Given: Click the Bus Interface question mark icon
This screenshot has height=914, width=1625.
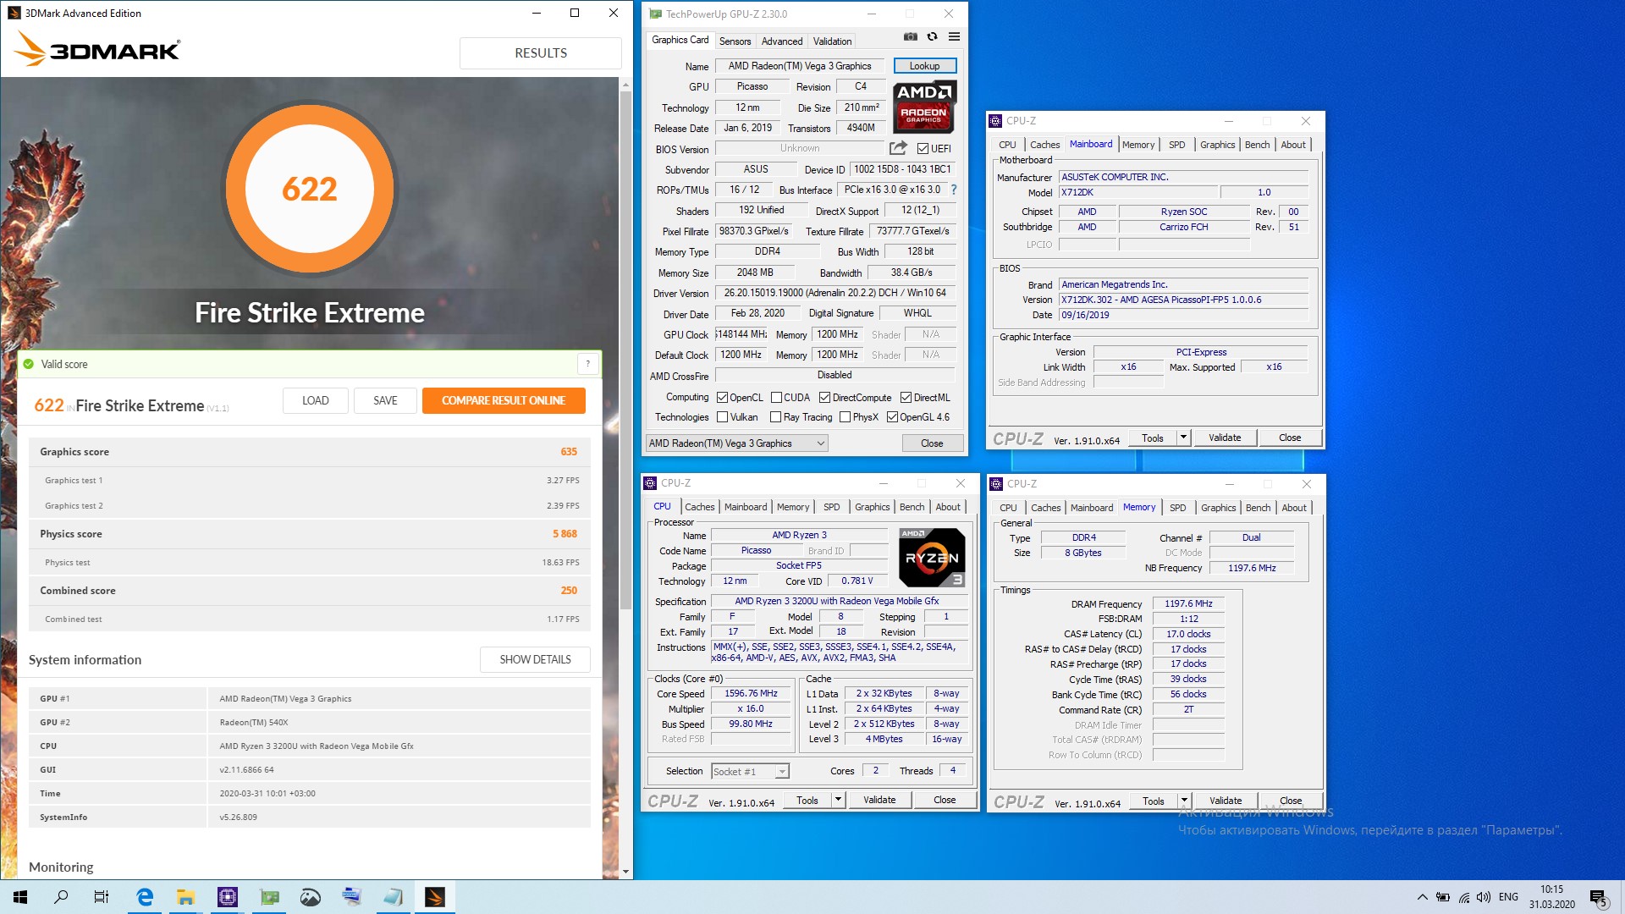Looking at the screenshot, I should [954, 190].
